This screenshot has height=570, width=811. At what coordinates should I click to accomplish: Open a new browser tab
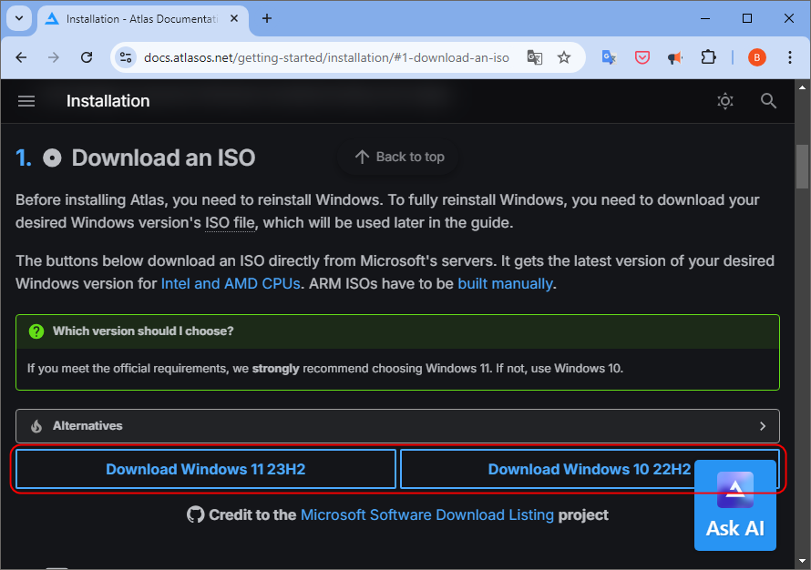coord(267,18)
